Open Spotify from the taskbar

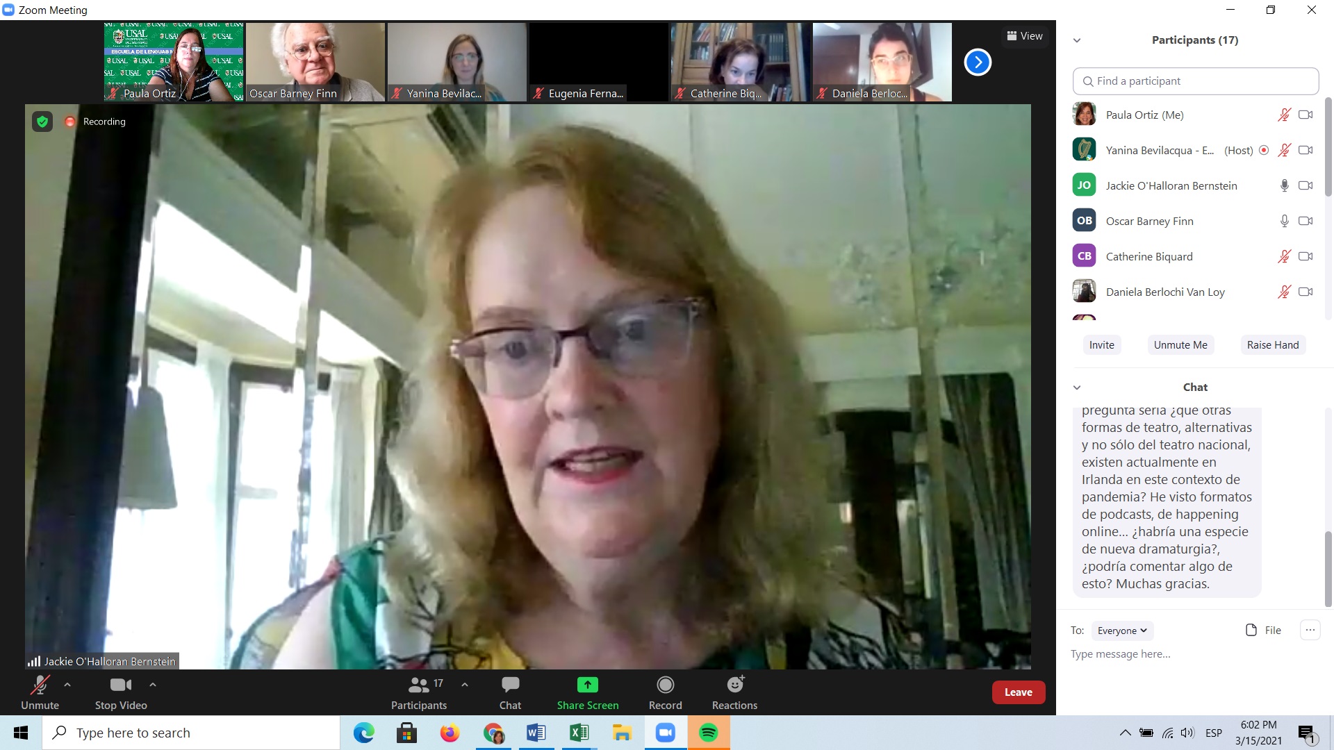click(708, 733)
